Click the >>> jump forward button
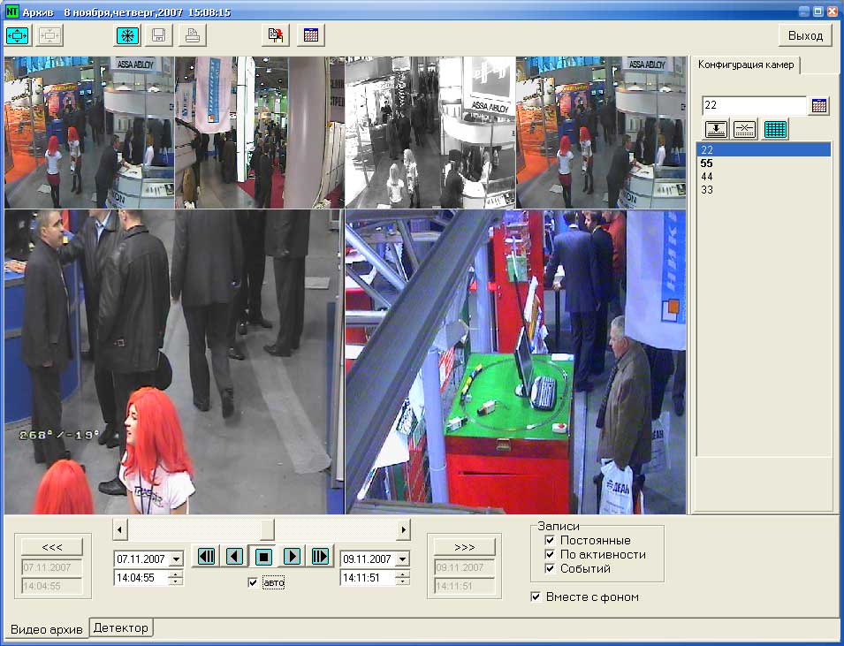The width and height of the screenshot is (844, 646). tap(460, 546)
